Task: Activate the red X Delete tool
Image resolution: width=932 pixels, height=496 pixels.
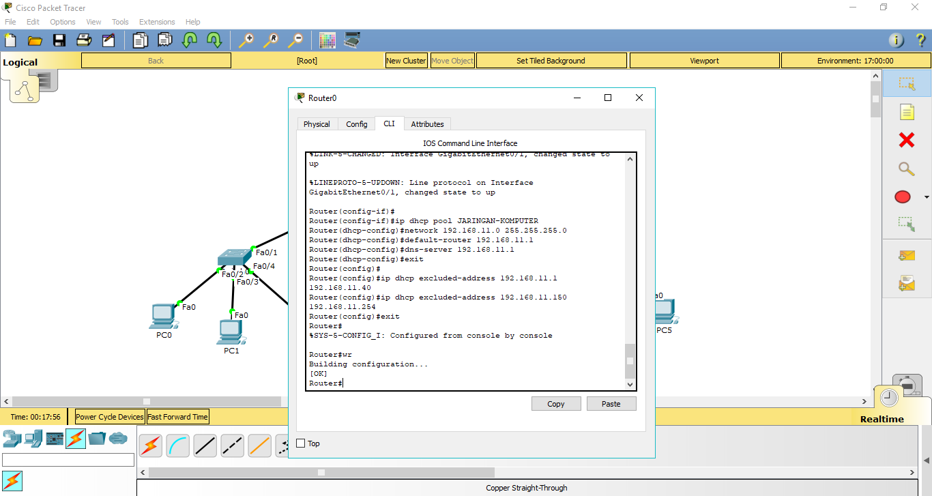Action: pos(907,140)
